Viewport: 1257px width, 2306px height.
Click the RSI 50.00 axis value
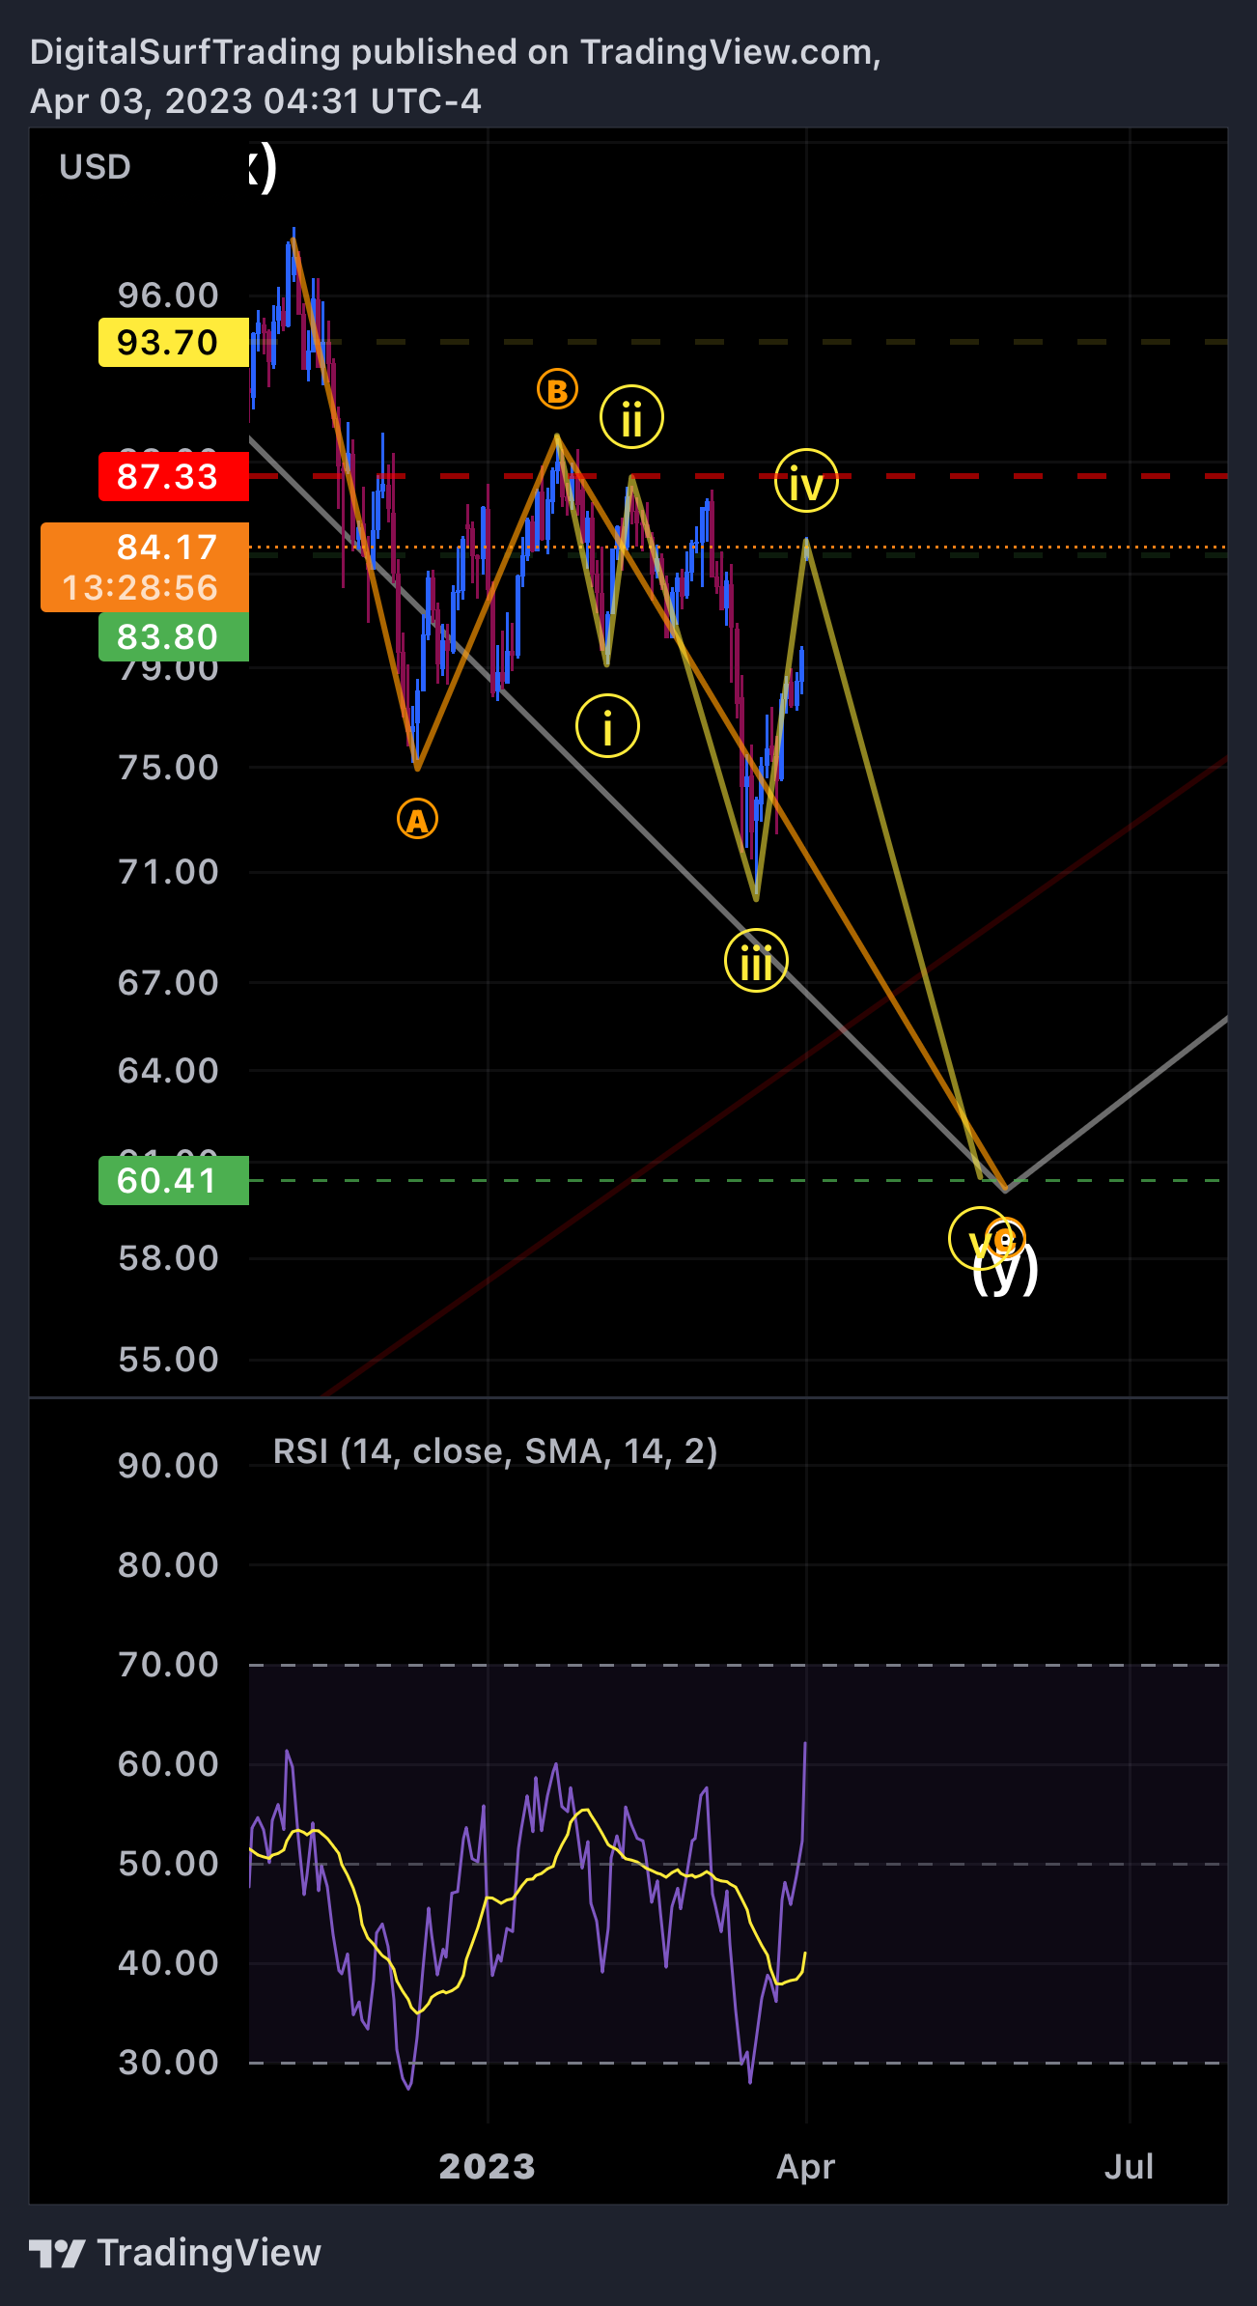(168, 1864)
